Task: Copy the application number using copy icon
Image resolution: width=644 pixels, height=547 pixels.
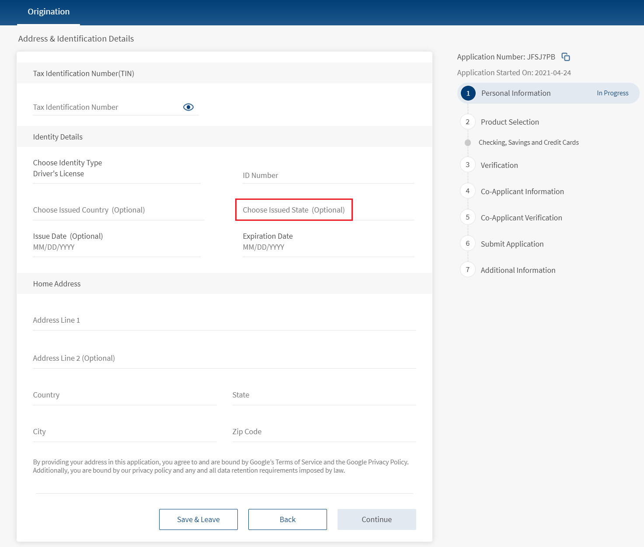Action: pos(566,57)
